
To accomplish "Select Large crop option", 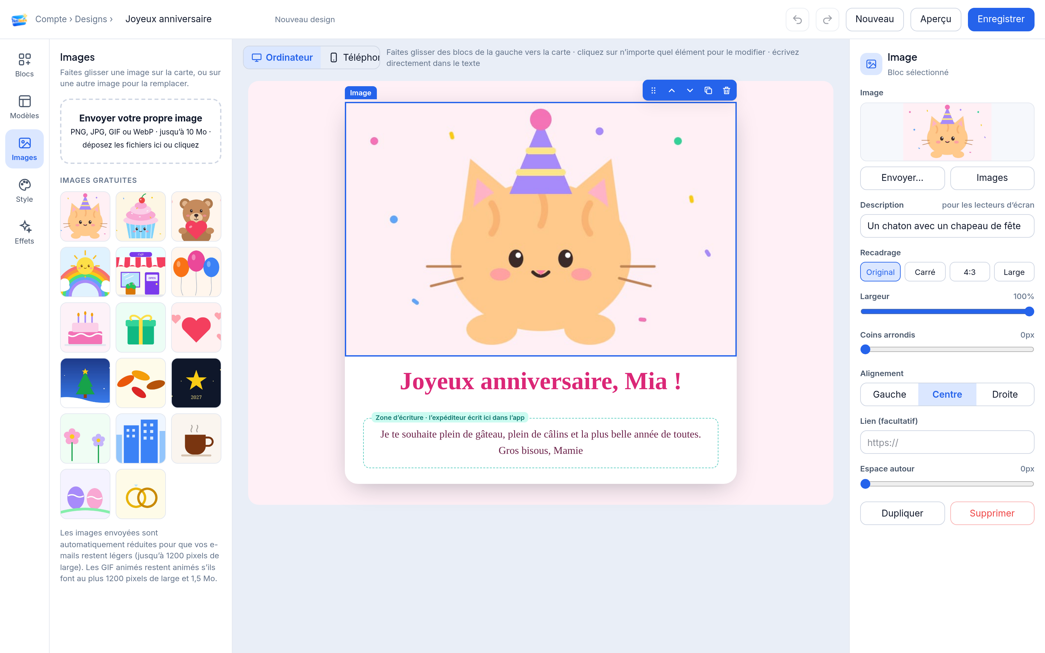I will (x=1014, y=272).
